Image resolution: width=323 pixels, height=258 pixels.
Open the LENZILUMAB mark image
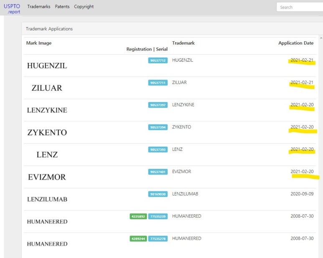point(47,199)
